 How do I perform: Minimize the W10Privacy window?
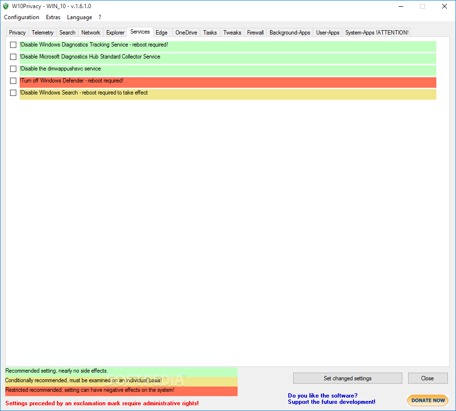click(x=401, y=6)
